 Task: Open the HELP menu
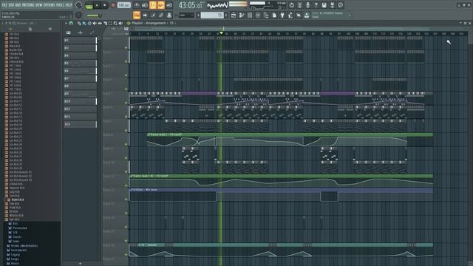(x=69, y=5)
